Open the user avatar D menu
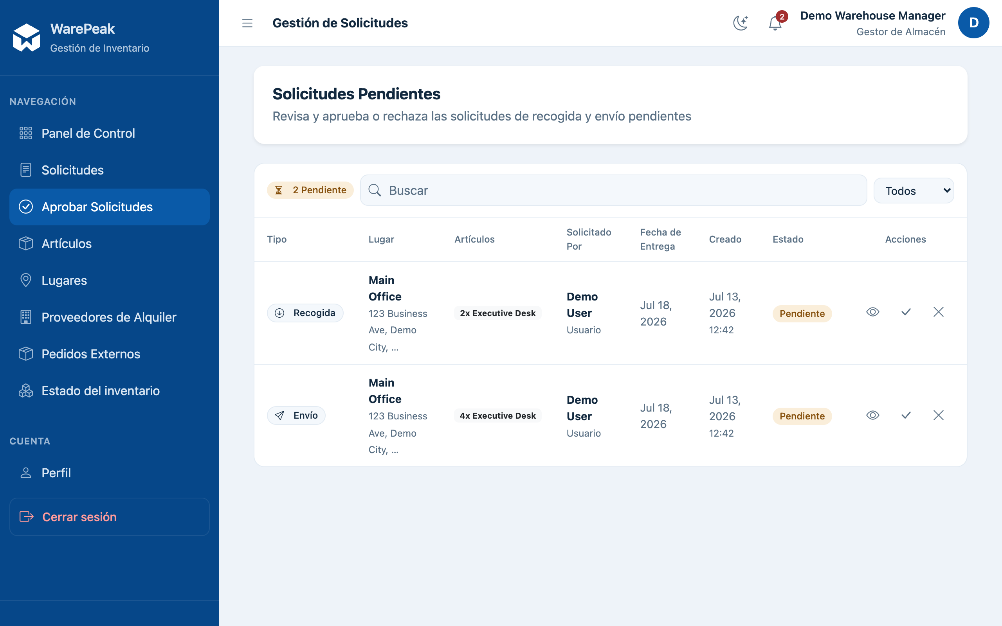Viewport: 1002px width, 626px height. [973, 23]
